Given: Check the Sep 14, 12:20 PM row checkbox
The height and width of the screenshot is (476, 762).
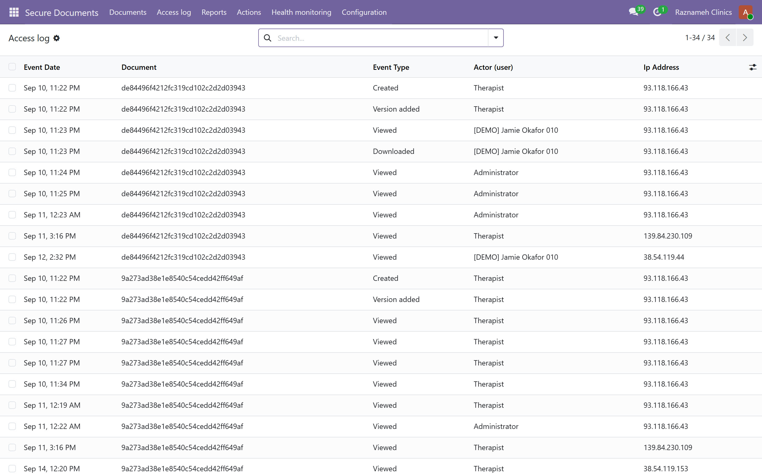Looking at the screenshot, I should click(x=12, y=468).
